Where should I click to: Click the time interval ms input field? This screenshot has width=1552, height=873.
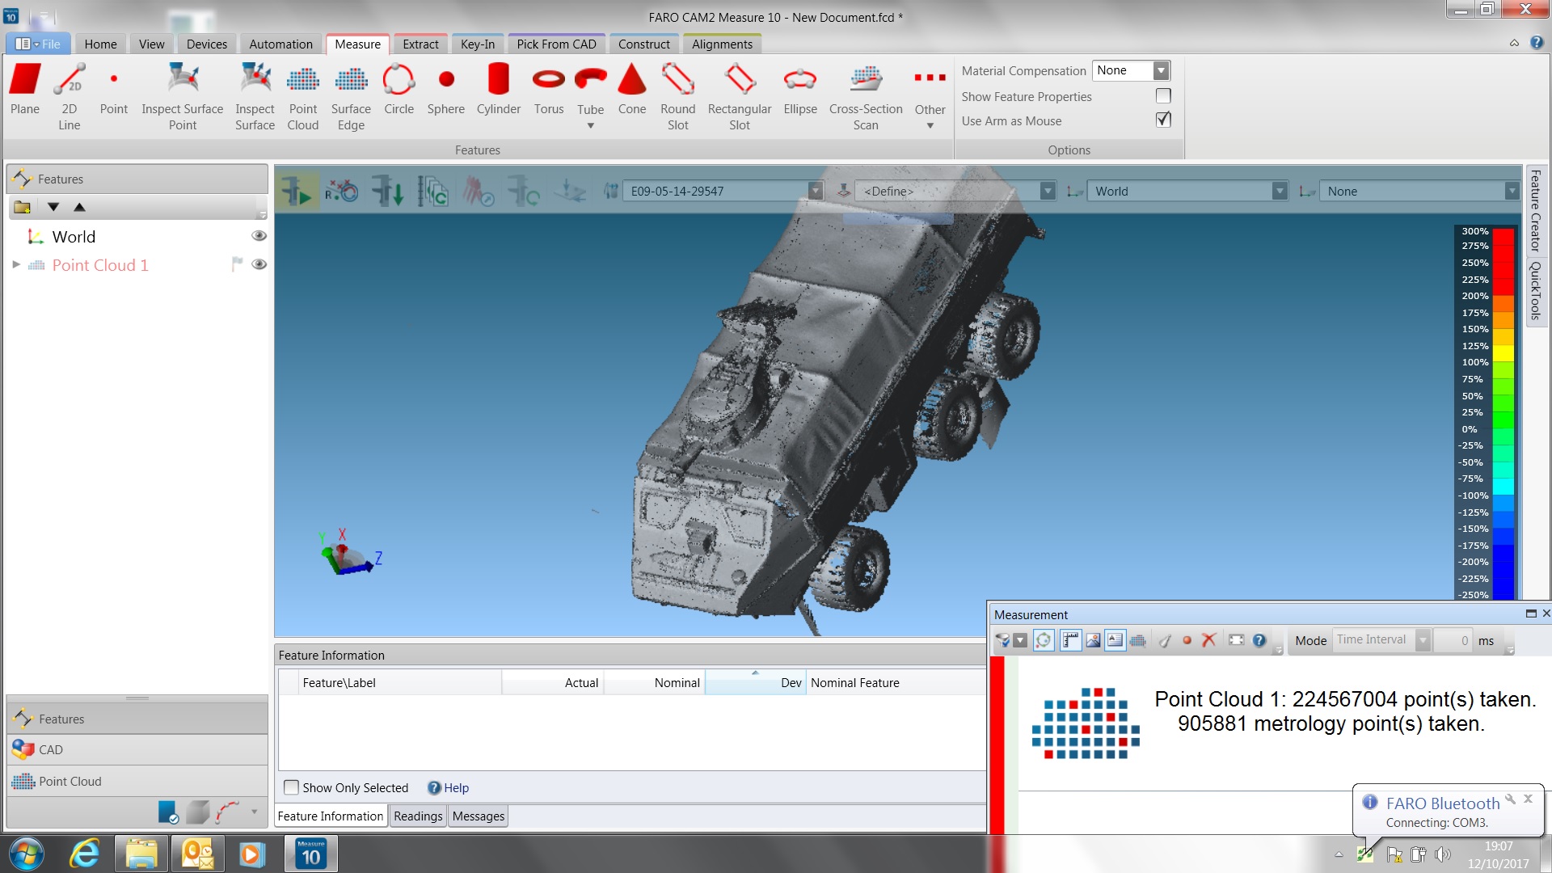1453,640
